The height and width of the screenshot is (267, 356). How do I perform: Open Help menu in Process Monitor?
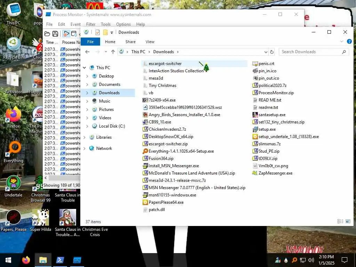[140, 24]
